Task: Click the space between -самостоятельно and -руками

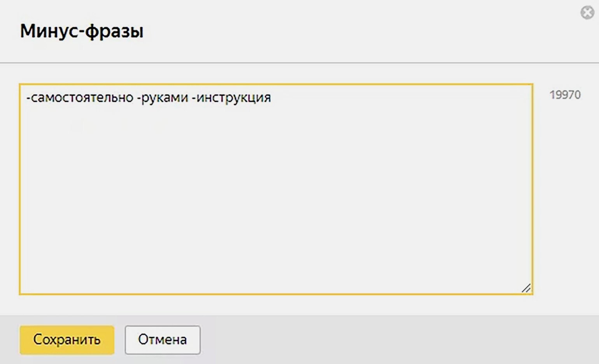Action: pos(135,97)
